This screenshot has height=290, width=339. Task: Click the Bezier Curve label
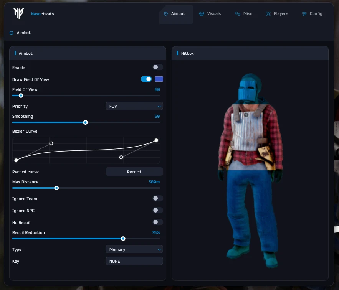(x=25, y=132)
